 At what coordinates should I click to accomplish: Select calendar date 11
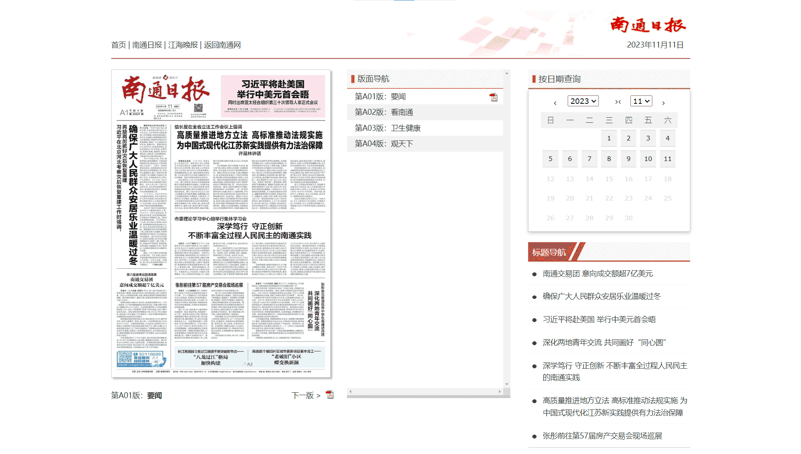coord(667,159)
